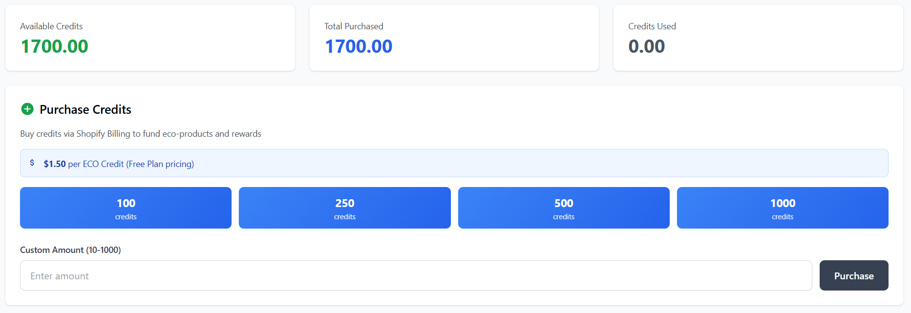Click the blue 1700.00 total purchased value

point(359,46)
